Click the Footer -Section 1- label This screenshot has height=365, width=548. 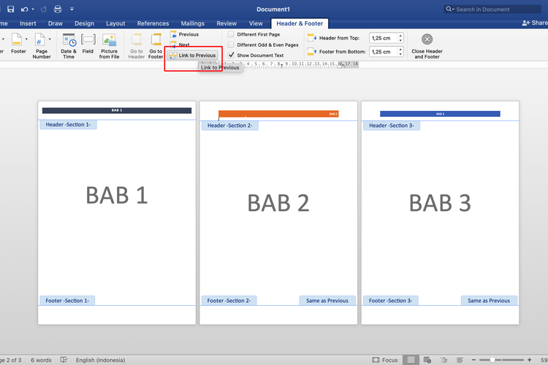point(67,300)
